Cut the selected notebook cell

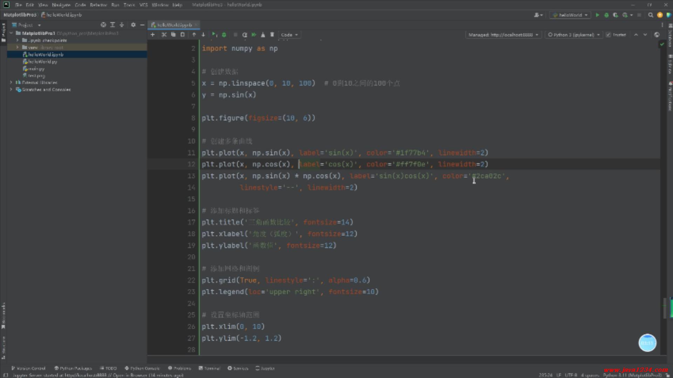164,35
